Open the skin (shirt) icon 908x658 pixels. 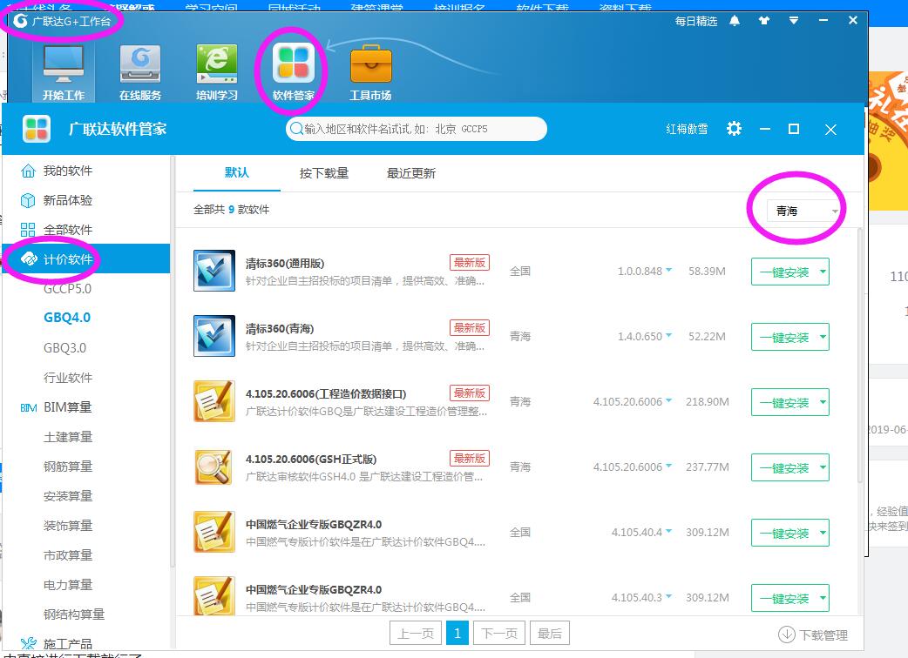(764, 21)
